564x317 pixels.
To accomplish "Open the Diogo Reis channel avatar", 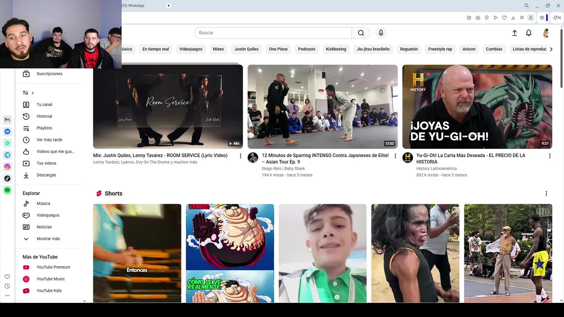I will [253, 158].
